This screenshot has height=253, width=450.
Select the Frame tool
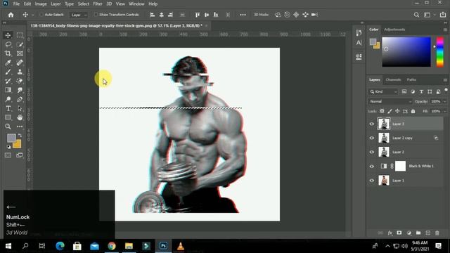pos(20,53)
